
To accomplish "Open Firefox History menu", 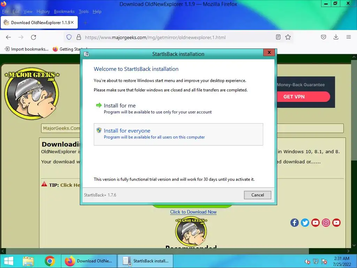I will click(x=43, y=12).
